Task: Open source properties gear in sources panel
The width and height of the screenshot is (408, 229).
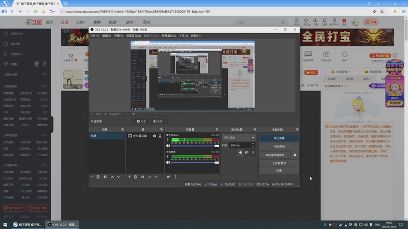Action: [142, 177]
